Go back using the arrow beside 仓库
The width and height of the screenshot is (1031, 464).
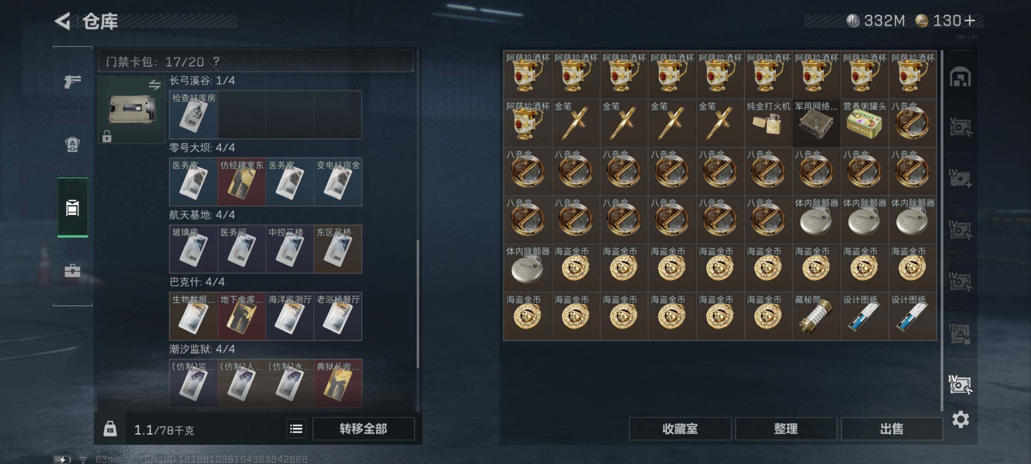(x=63, y=21)
